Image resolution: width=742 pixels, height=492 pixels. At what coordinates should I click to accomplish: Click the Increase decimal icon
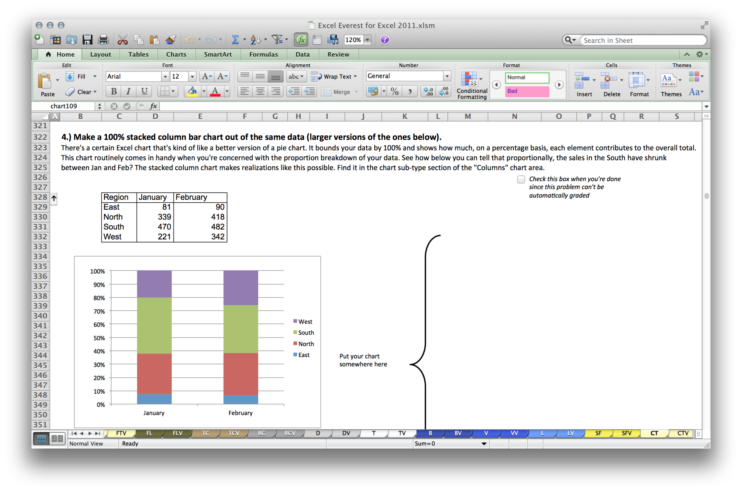[428, 92]
